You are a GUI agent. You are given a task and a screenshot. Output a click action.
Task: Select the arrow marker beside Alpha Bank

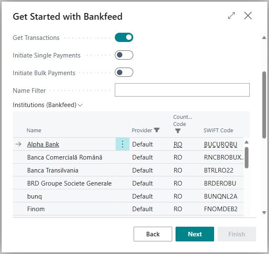click(18, 144)
